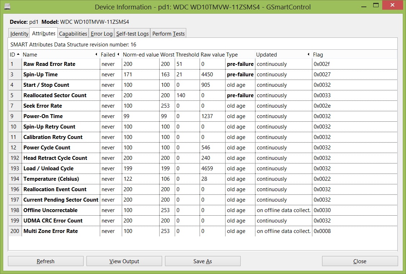Click worst value 106 in Temperature row
This screenshot has width=406, height=274.
pos(165,179)
